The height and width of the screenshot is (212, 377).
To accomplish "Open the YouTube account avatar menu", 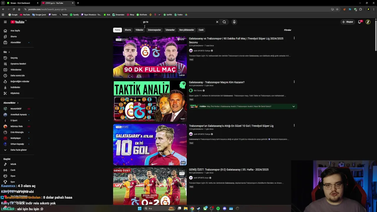I will click(368, 22).
